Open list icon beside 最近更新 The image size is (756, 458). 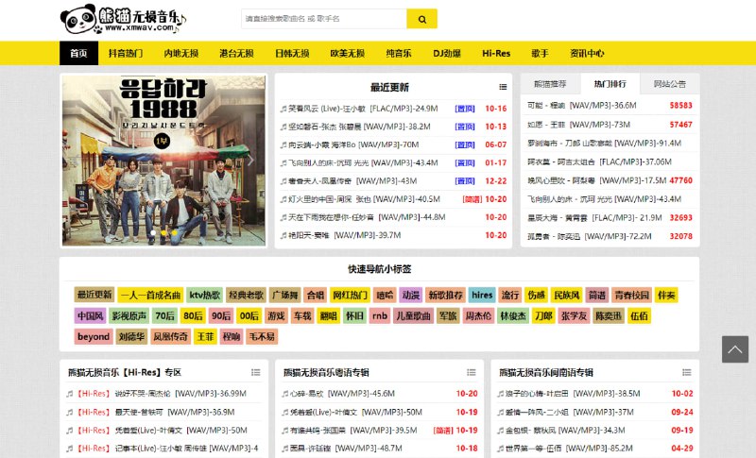pos(503,87)
